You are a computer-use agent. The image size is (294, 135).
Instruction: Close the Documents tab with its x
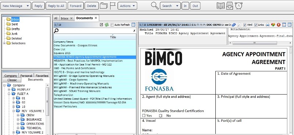(96, 18)
